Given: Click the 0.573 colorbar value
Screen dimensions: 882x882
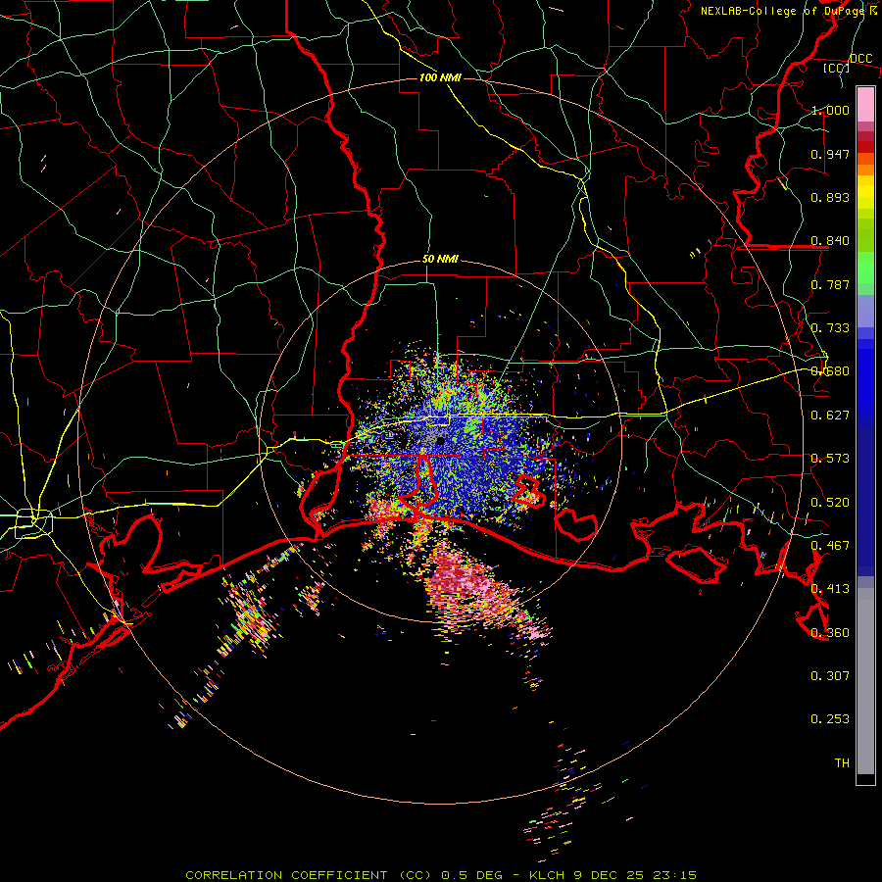Looking at the screenshot, I should (830, 459).
